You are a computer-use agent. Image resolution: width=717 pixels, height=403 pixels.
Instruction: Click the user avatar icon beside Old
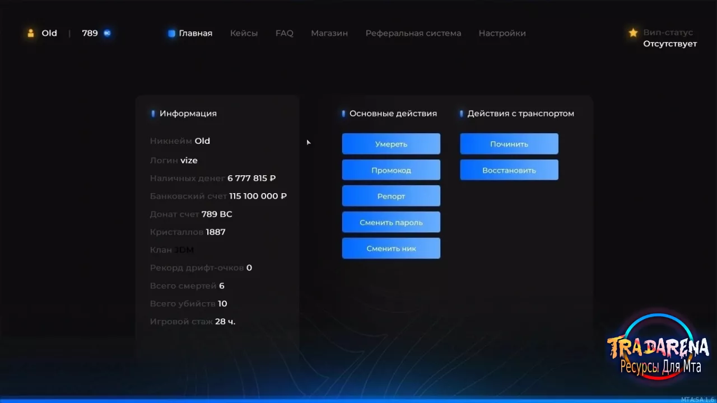coord(31,33)
